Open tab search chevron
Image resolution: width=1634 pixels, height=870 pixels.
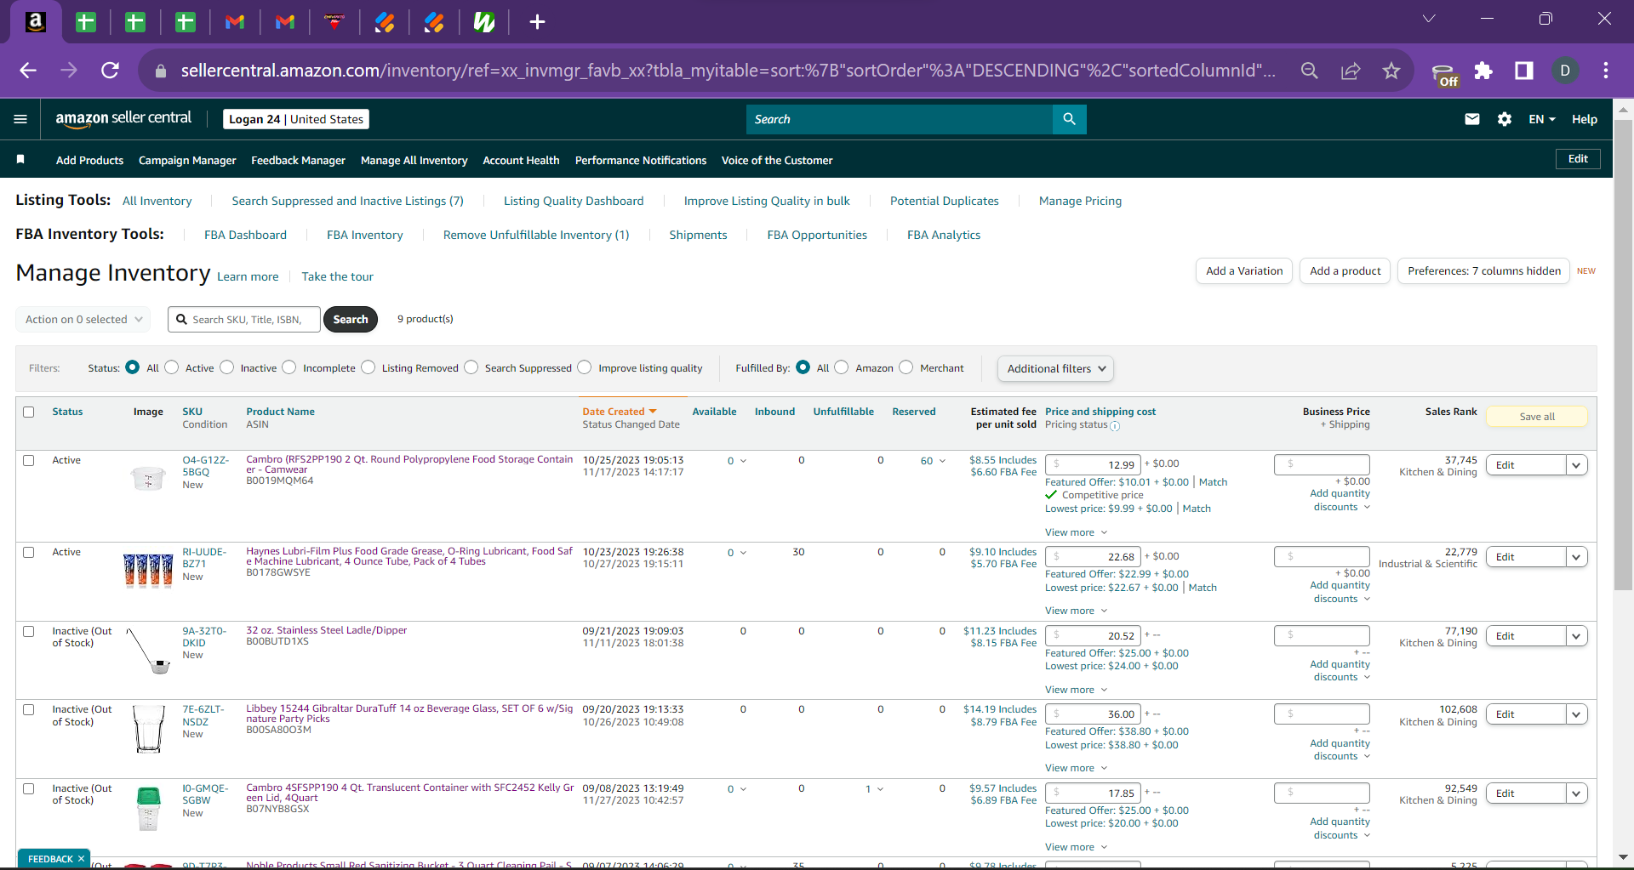coord(1429,19)
